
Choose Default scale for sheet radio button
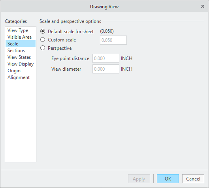coord(43,32)
